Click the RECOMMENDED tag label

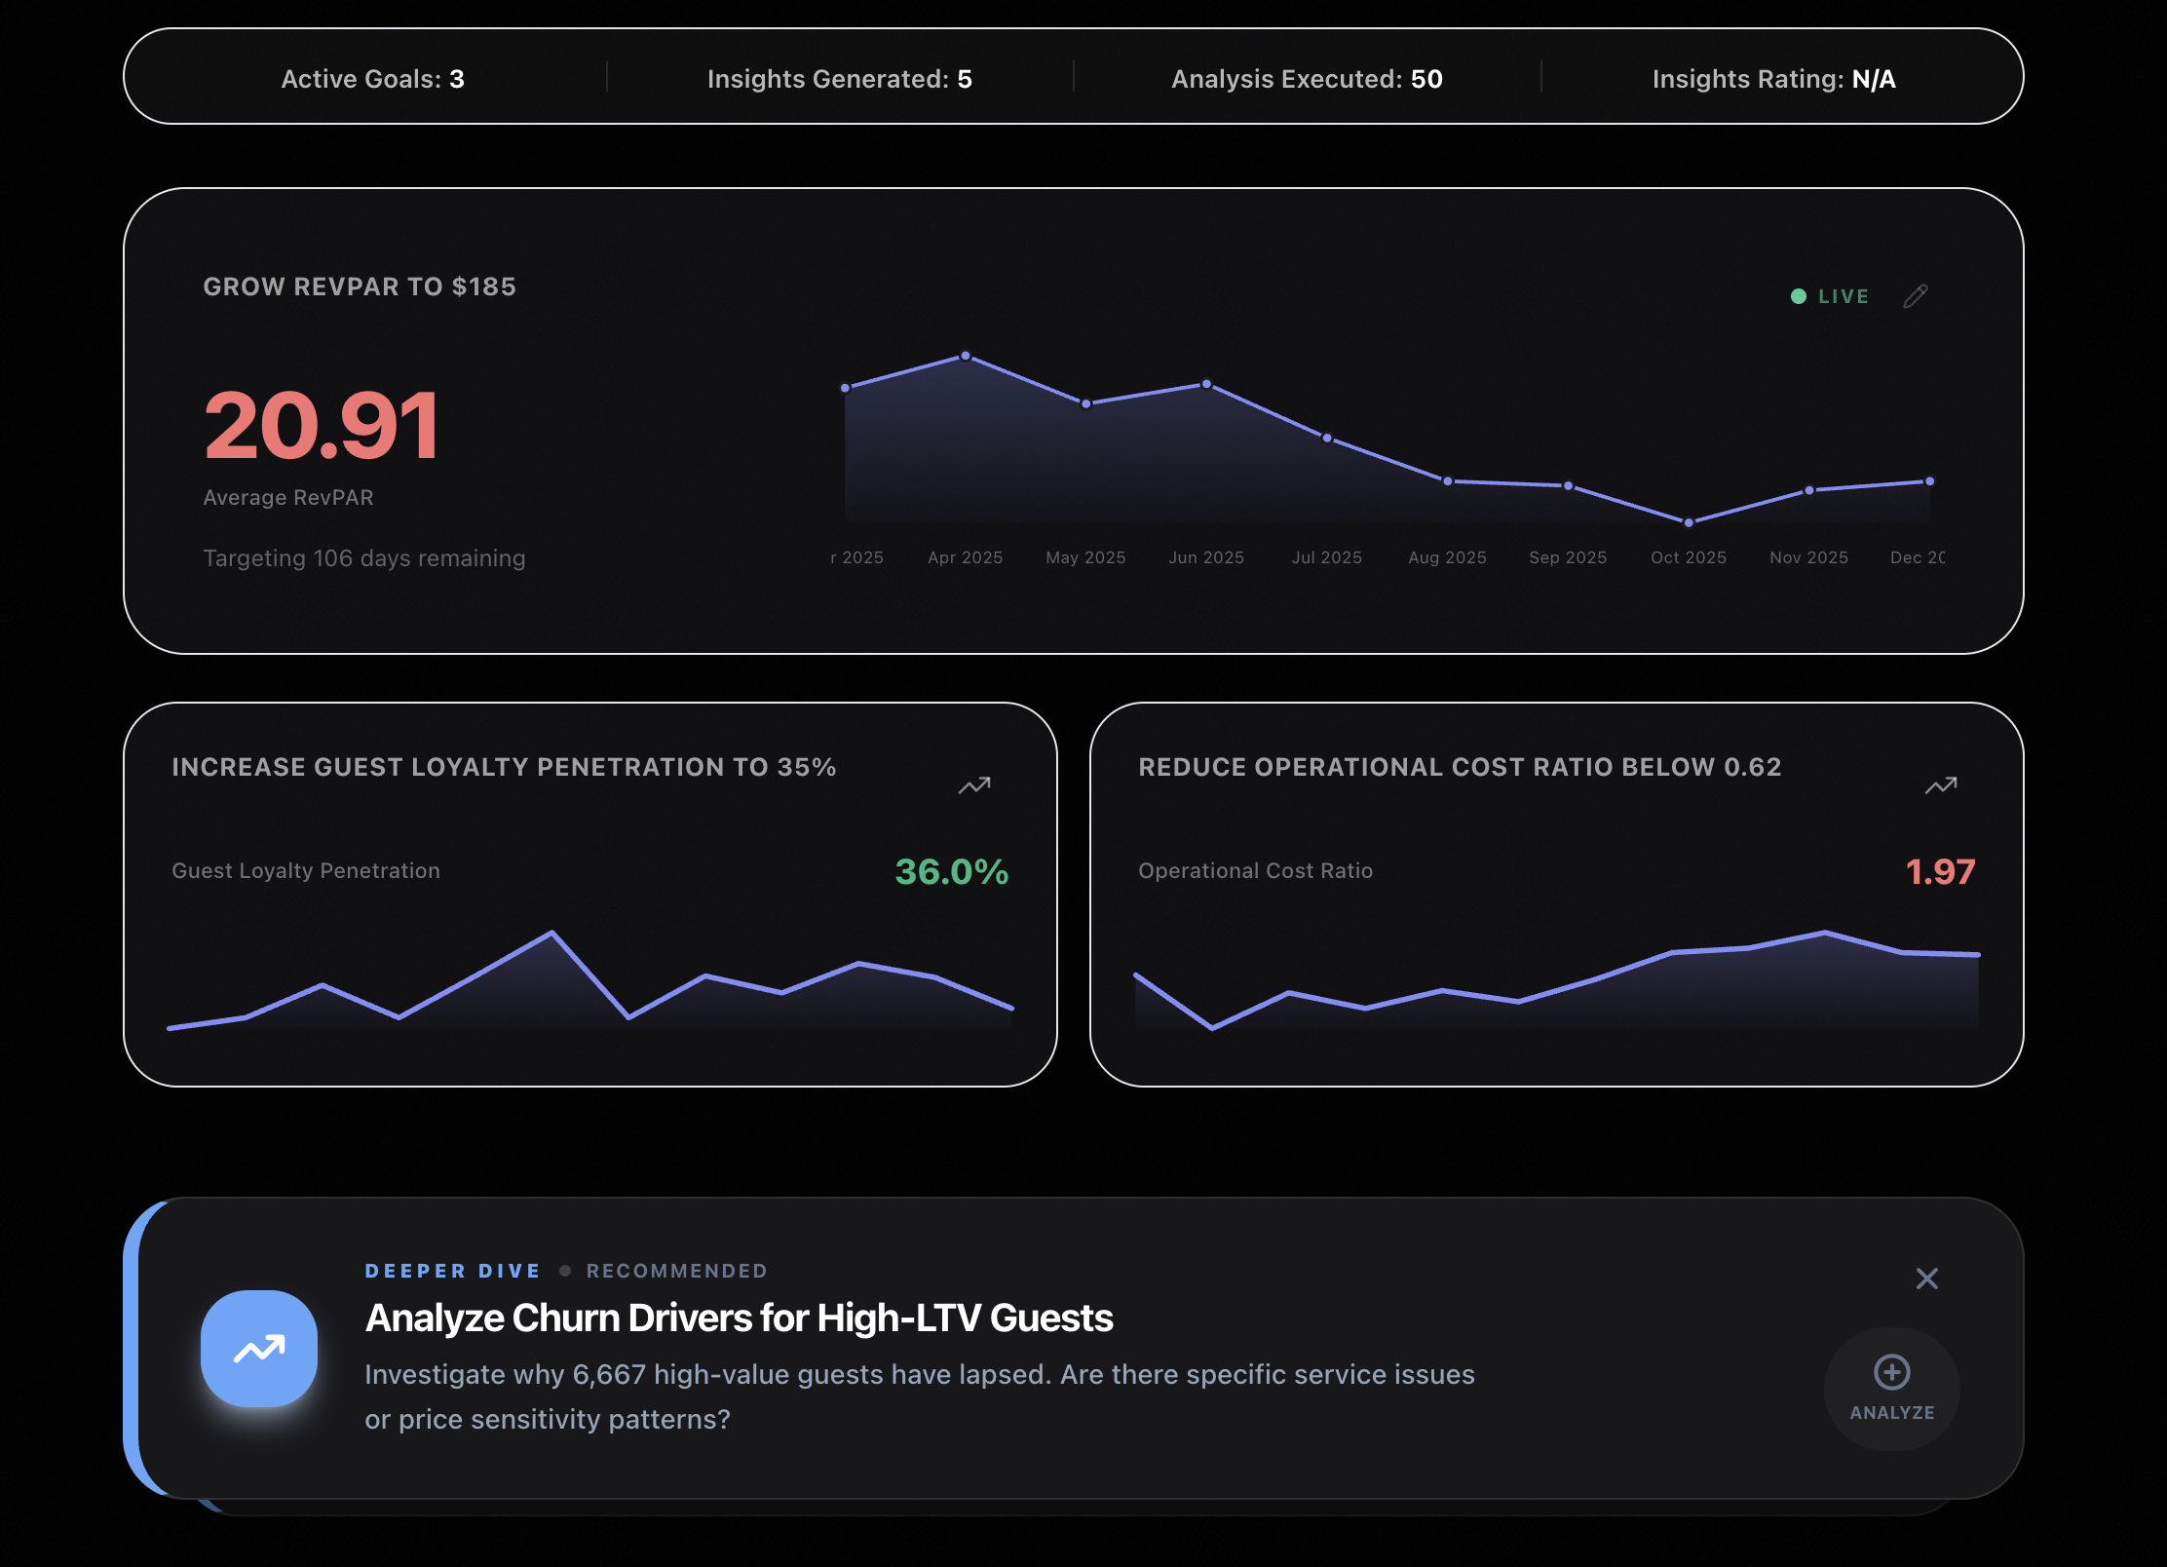pos(677,1271)
